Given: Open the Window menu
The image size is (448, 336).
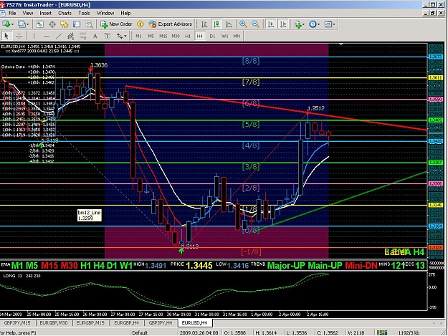Looking at the screenshot, I should pyautogui.click(x=105, y=13).
